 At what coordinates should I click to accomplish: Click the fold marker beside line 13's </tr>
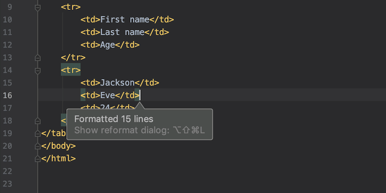click(x=38, y=57)
